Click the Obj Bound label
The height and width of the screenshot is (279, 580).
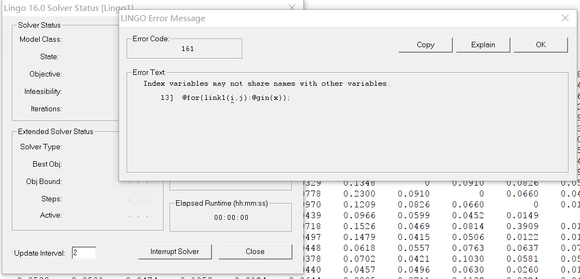[44, 181]
